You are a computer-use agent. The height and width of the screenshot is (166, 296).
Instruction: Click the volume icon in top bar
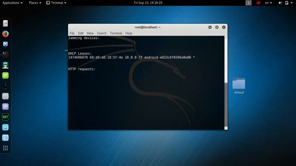coord(280,3)
